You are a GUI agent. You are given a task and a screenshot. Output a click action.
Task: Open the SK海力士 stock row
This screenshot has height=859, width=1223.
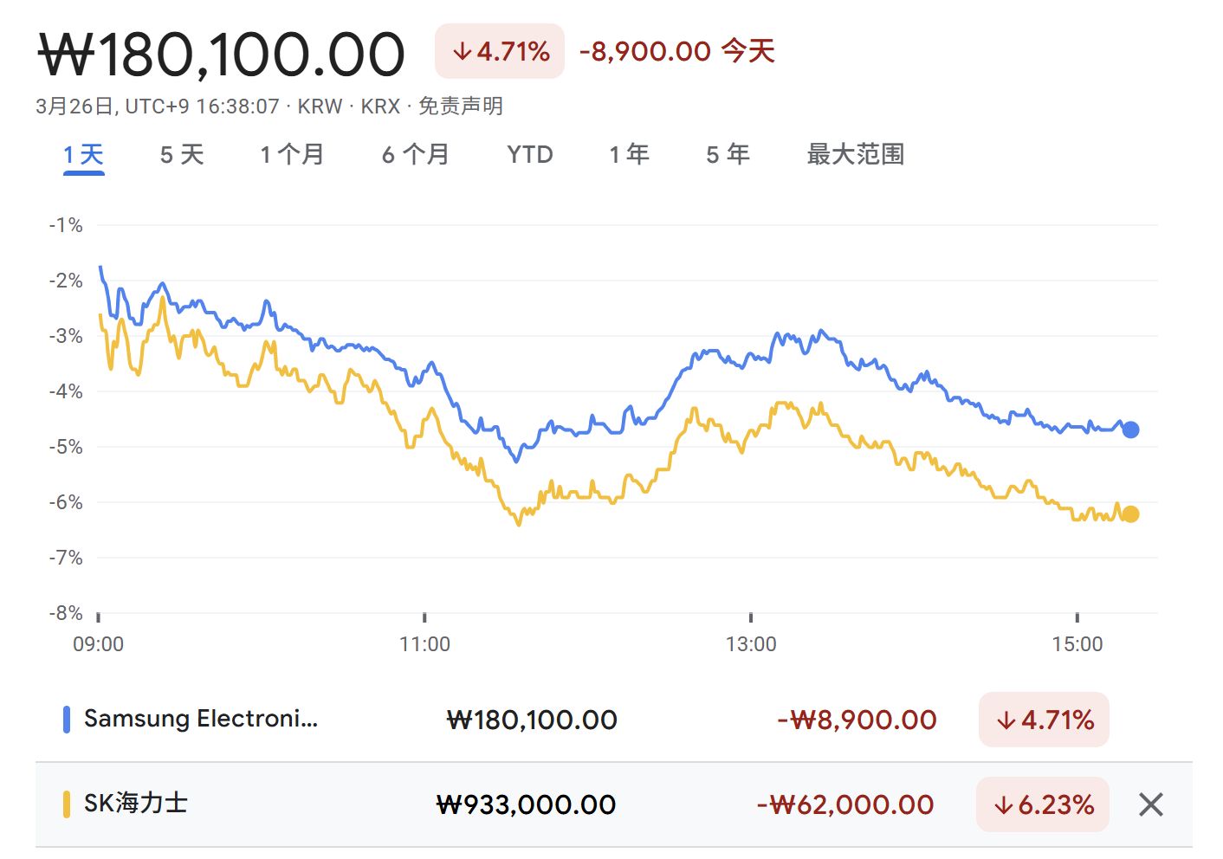pos(136,804)
